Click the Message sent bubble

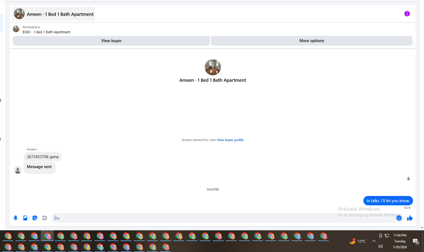[x=39, y=168]
